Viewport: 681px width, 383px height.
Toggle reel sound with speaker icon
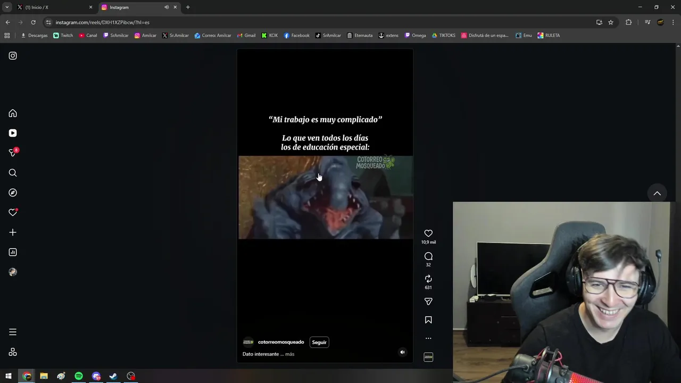[402, 352]
